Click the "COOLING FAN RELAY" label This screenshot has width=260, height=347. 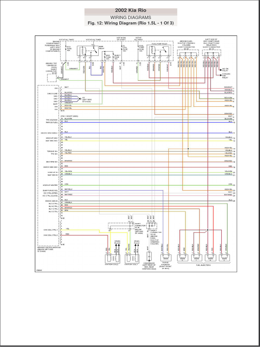point(226,76)
